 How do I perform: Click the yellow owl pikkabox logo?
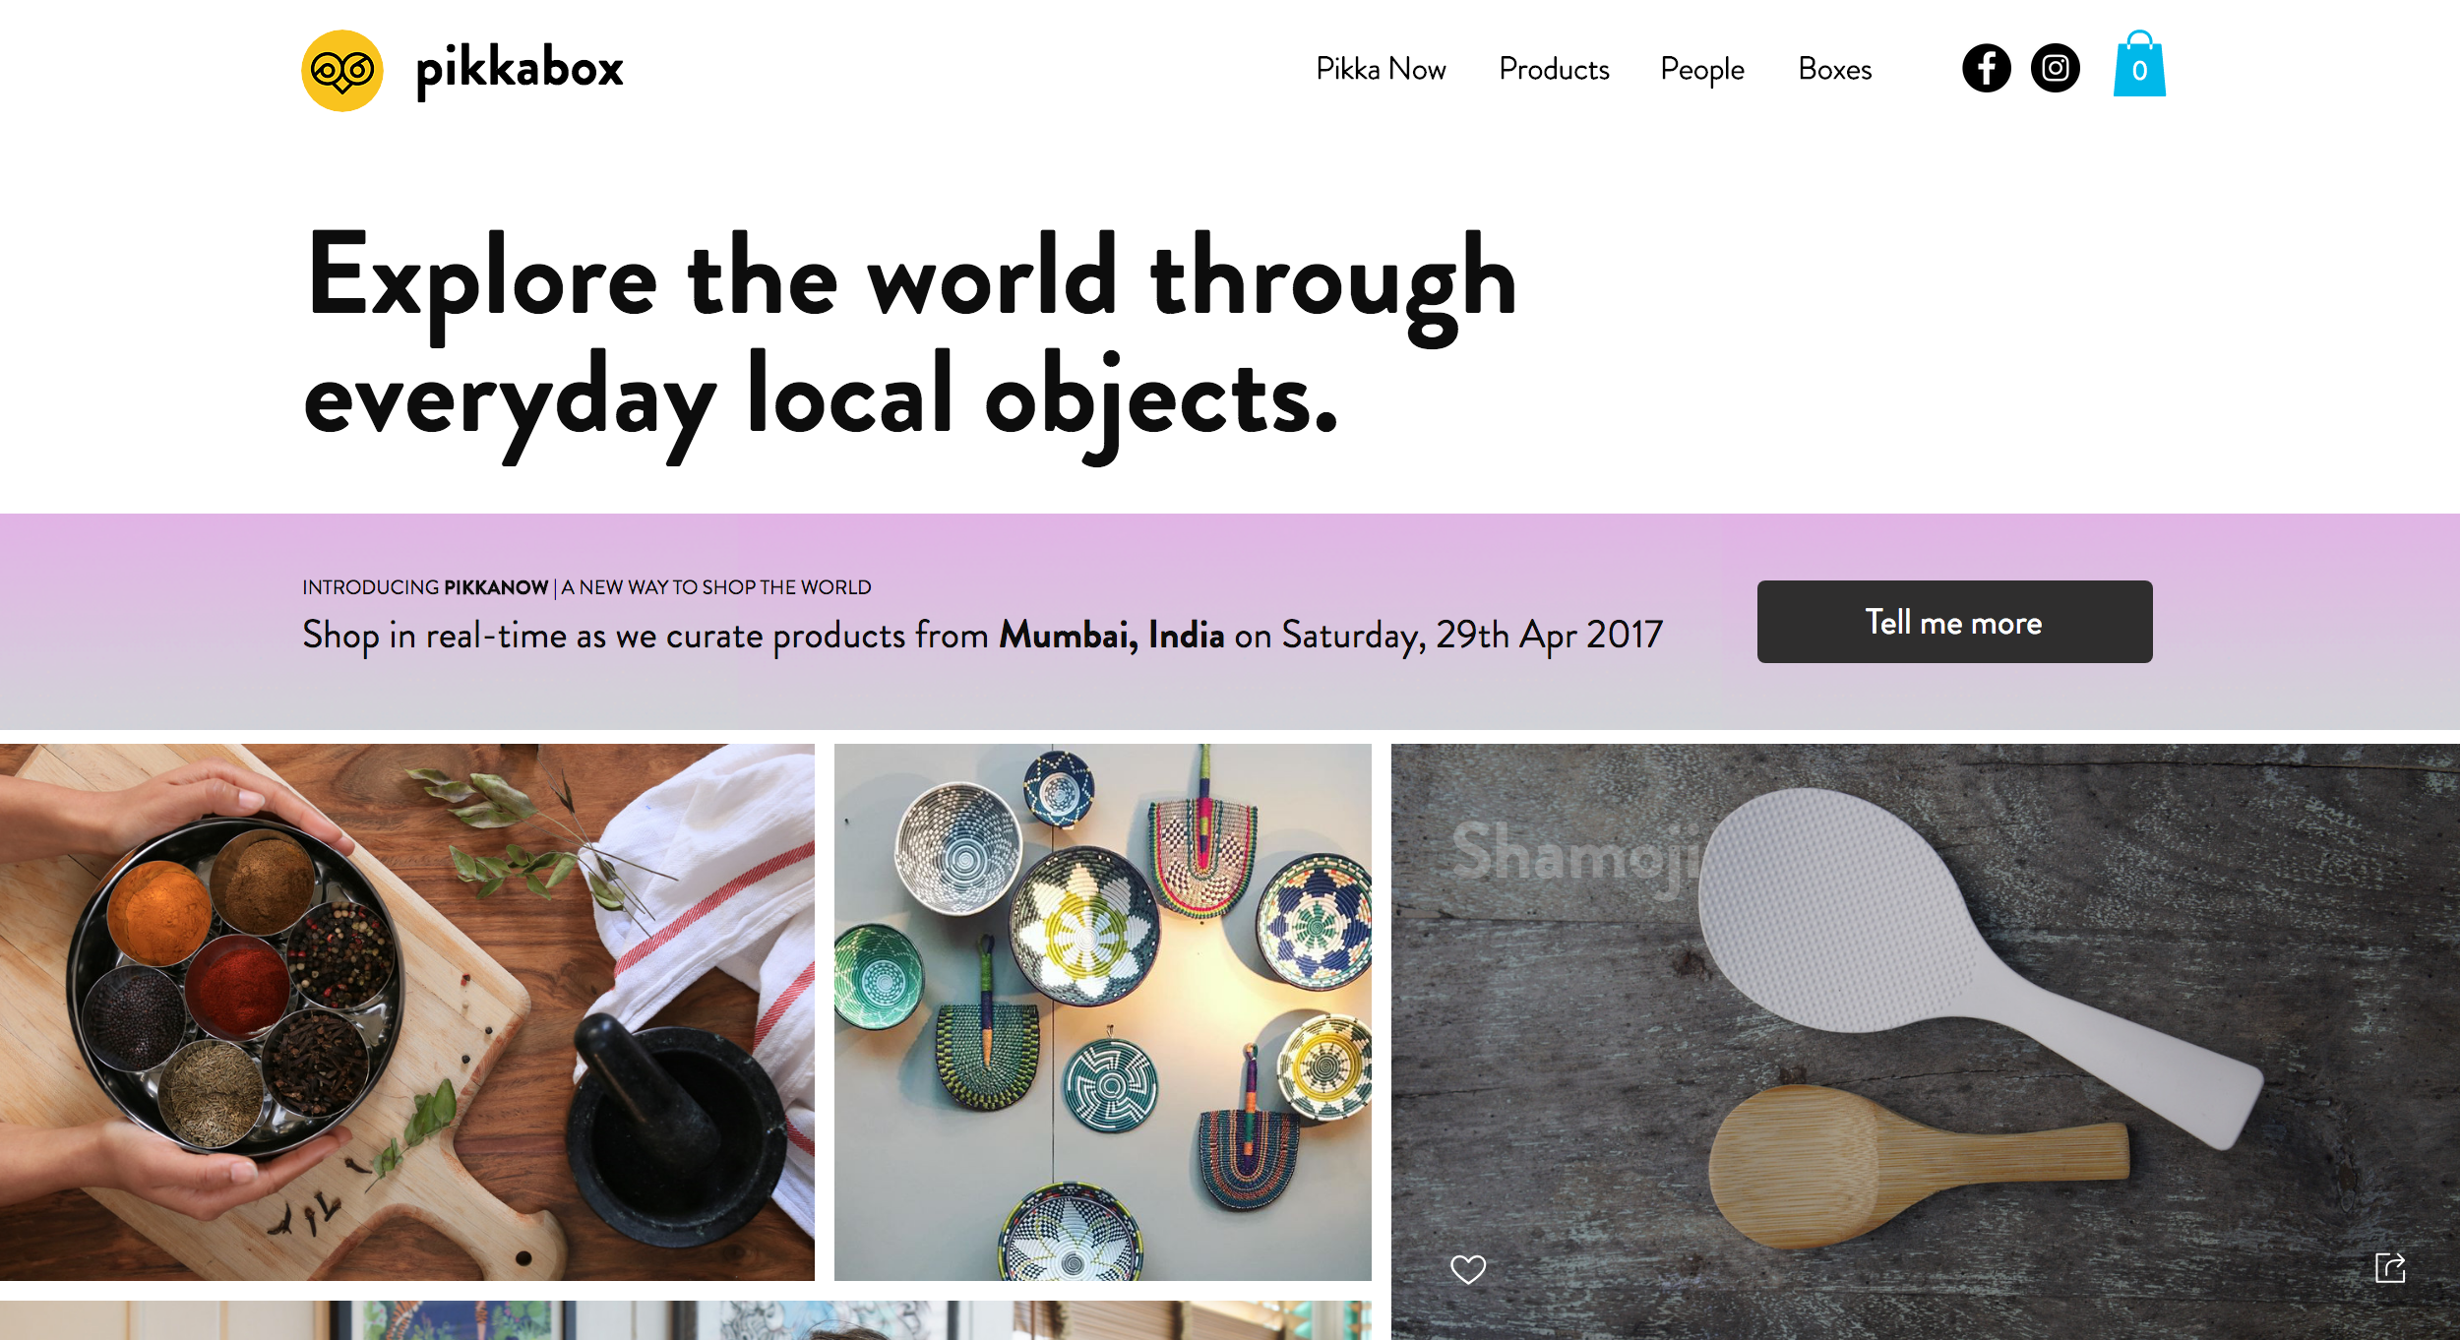coord(341,70)
